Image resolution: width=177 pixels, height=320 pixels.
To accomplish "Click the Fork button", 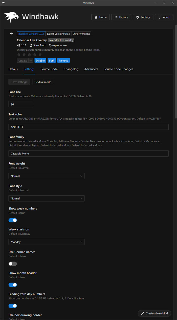I will pyautogui.click(x=52, y=61).
